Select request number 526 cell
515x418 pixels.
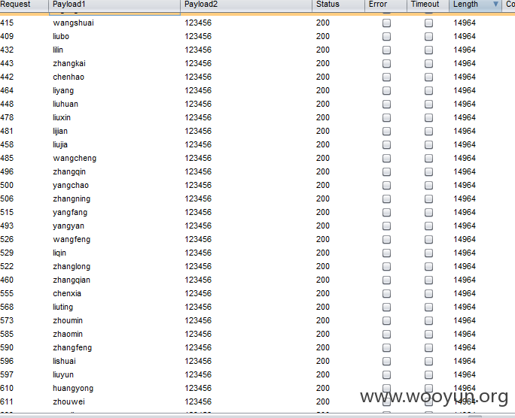pyautogui.click(x=24, y=239)
